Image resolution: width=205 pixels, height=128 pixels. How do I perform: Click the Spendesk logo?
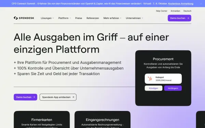(24, 18)
